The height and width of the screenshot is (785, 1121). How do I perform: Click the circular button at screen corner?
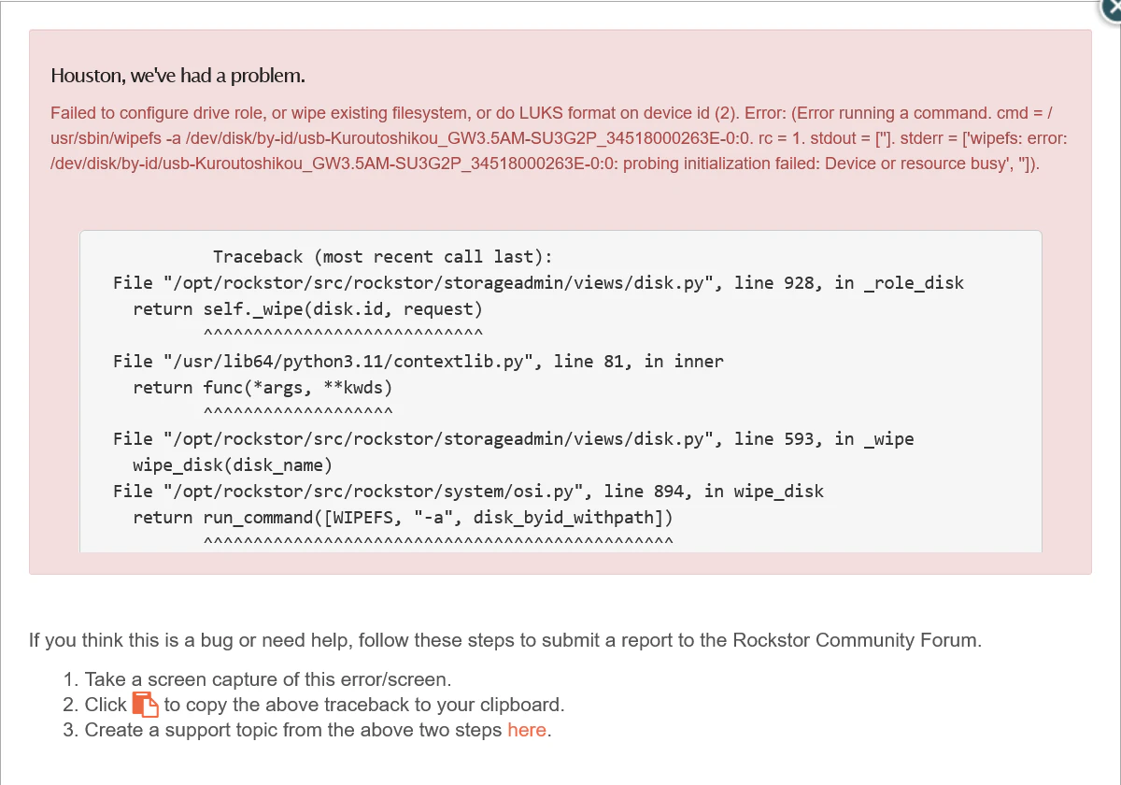1112,9
